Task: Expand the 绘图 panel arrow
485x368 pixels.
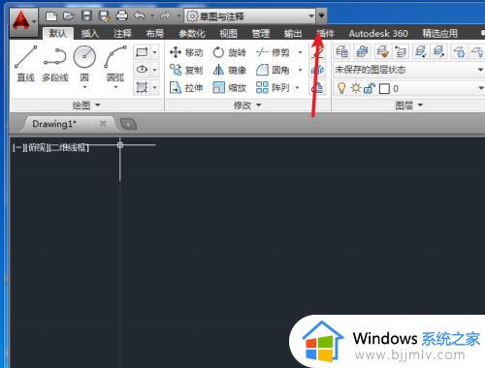Action: point(98,105)
